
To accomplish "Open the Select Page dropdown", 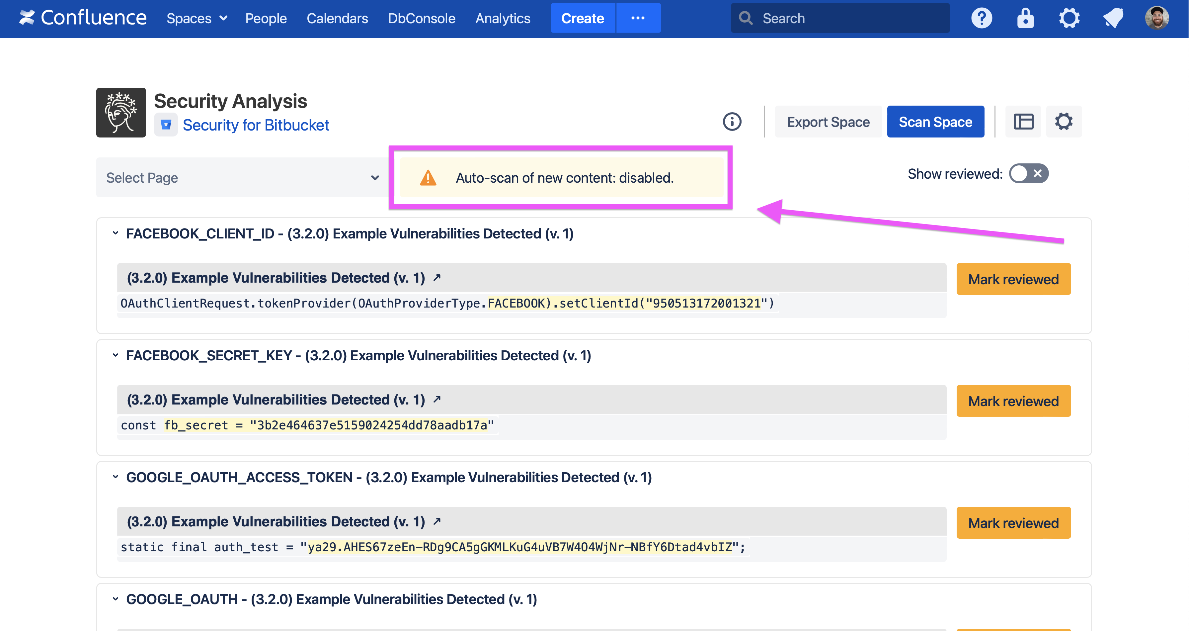I will pyautogui.click(x=242, y=178).
